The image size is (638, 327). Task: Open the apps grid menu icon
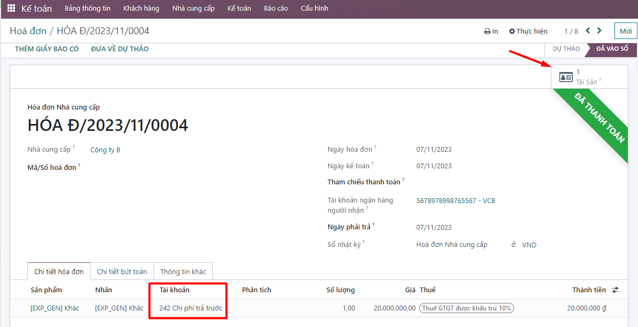(11, 8)
